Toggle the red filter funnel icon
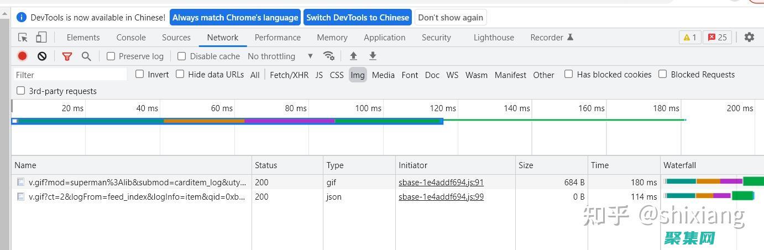The height and width of the screenshot is (250, 764). point(67,56)
